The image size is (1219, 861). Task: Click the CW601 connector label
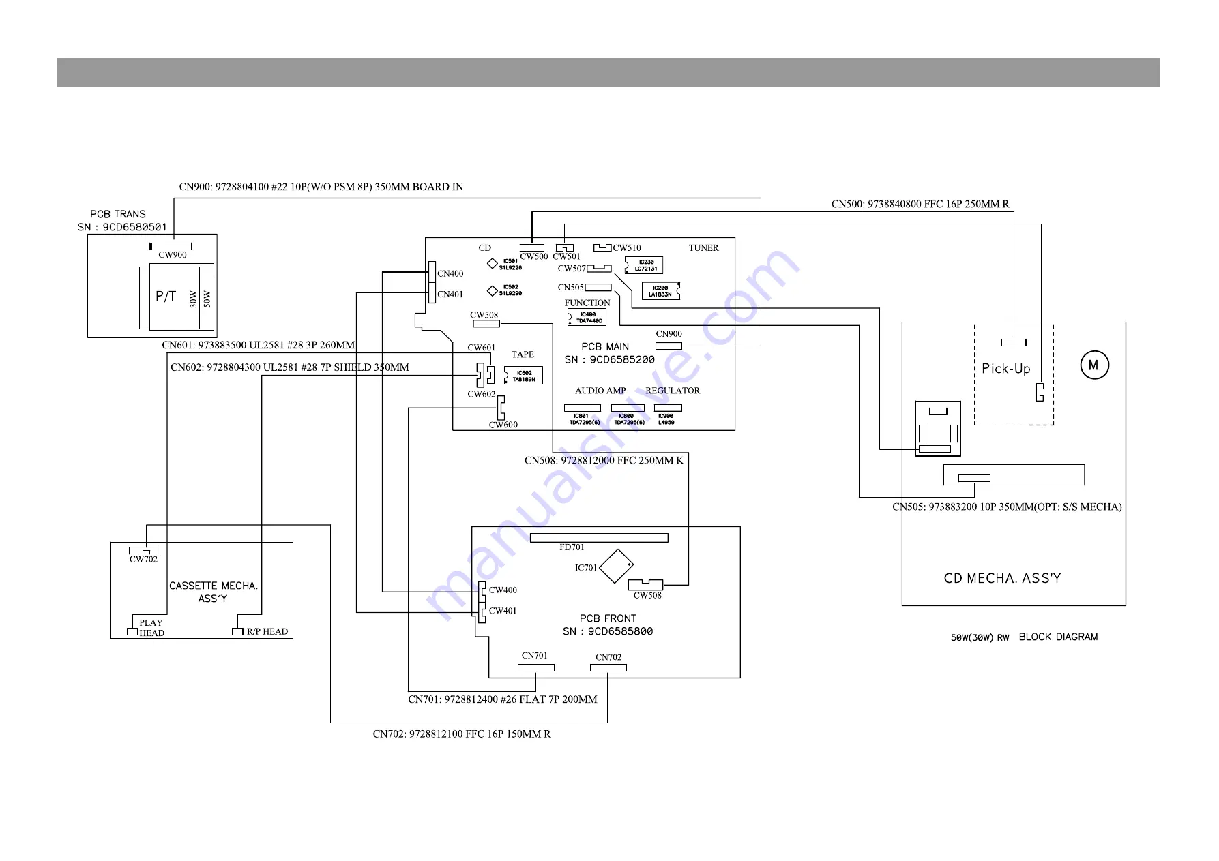[x=482, y=348]
